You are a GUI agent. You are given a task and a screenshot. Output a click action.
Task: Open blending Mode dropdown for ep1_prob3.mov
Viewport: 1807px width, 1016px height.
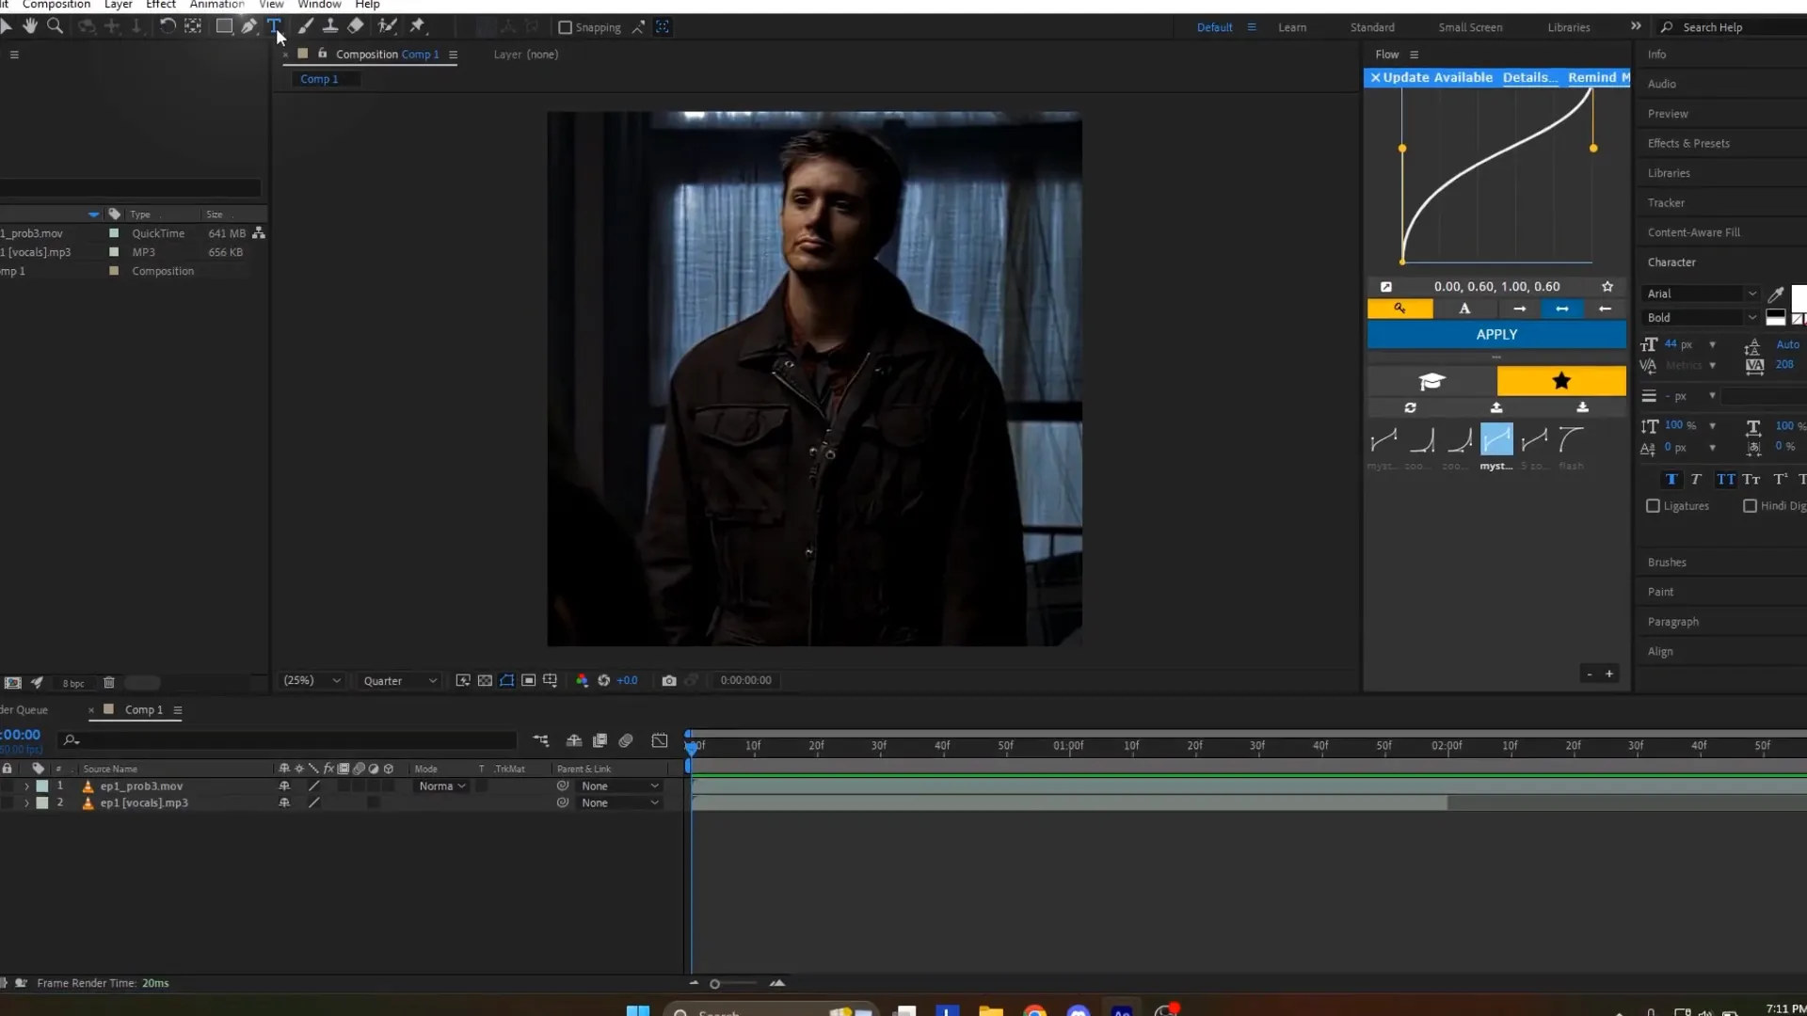441,786
